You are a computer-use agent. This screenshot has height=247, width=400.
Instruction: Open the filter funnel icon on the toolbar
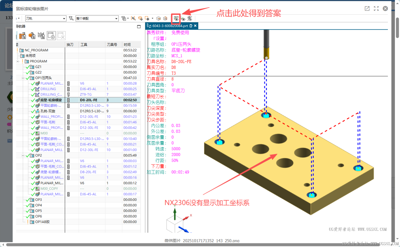pos(71,18)
